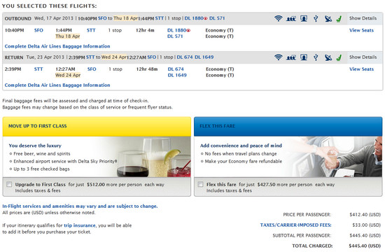Click red-eye icon beside DL 1880 in detail row
The height and width of the screenshot is (252, 385).
(188, 31)
